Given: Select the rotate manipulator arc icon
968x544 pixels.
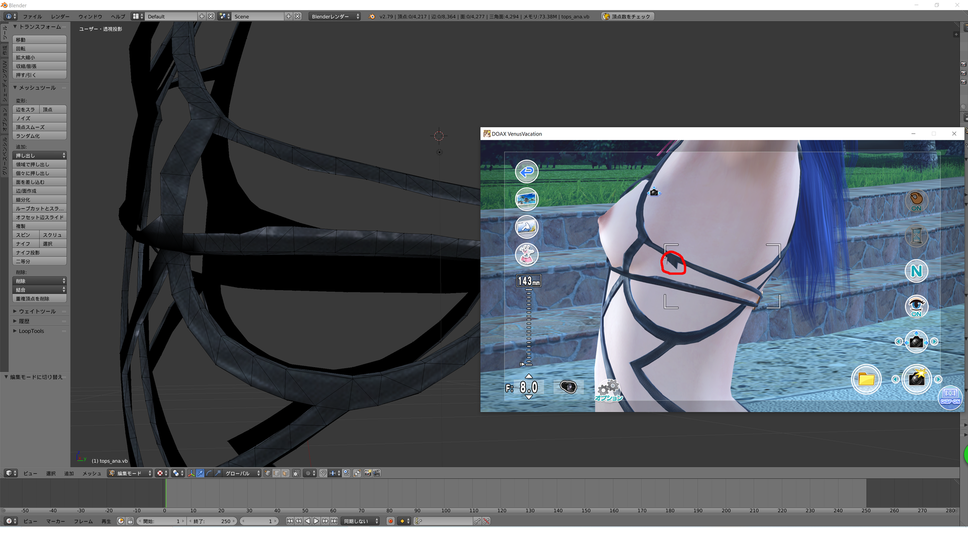Looking at the screenshot, I should (x=209, y=473).
